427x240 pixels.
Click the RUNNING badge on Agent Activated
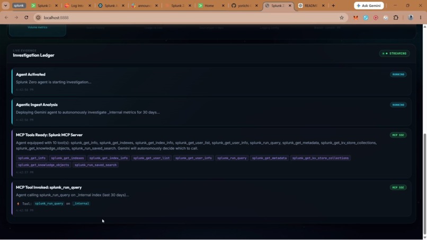coord(398,74)
